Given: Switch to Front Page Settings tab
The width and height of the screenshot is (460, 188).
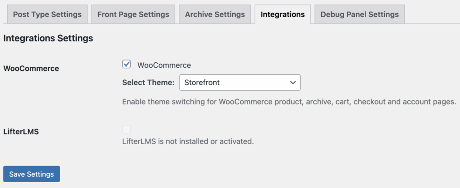Looking at the screenshot, I should click(133, 14).
